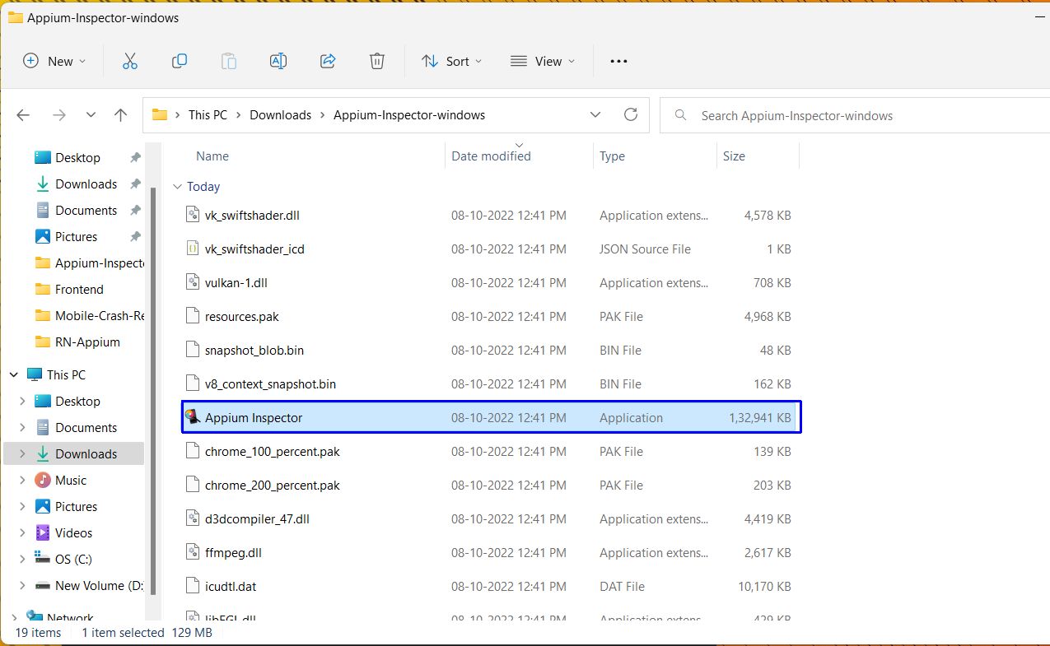1050x646 pixels.
Task: Select the snapshot_blob.bin file name
Action: point(254,350)
